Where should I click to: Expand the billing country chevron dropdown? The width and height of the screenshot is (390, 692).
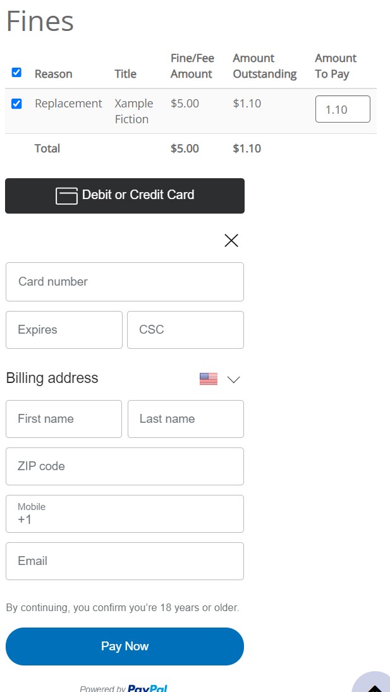tap(233, 380)
